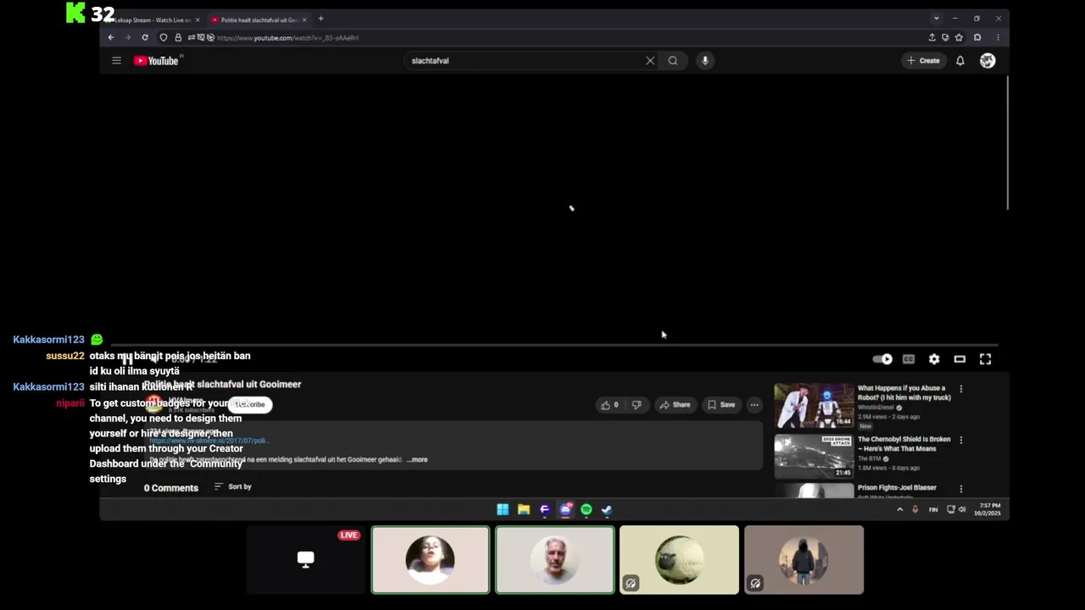Focus the YouTube search field

click(526, 60)
